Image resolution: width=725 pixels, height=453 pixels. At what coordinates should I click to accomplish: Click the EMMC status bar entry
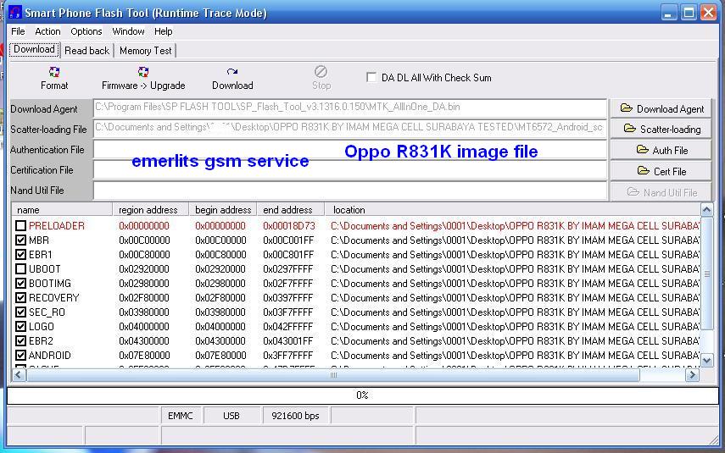coord(181,416)
